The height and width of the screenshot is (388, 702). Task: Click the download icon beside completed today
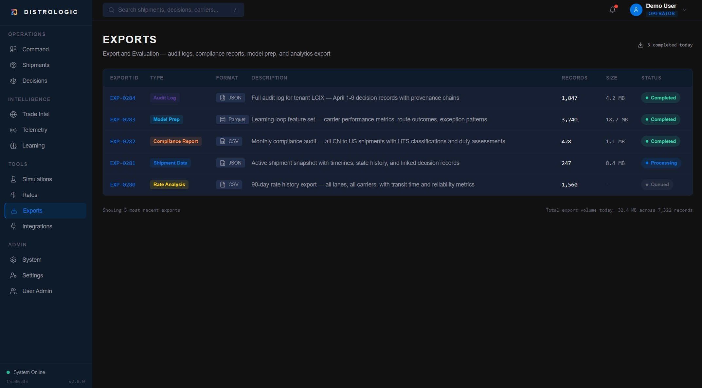point(640,45)
